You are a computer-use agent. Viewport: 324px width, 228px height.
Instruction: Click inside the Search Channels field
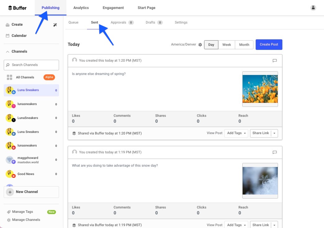(31, 65)
